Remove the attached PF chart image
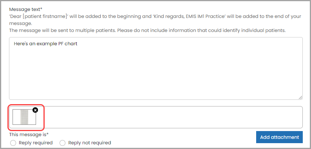Viewport: 311px width, 149px height. pos(35,110)
